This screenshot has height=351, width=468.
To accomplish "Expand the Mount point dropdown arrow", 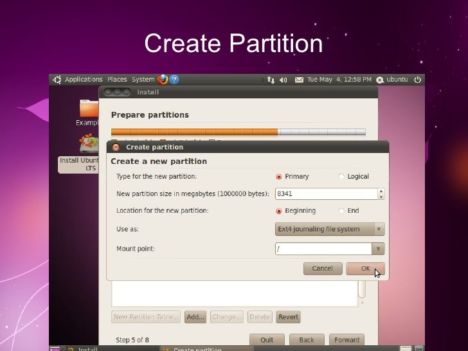I will 378,249.
